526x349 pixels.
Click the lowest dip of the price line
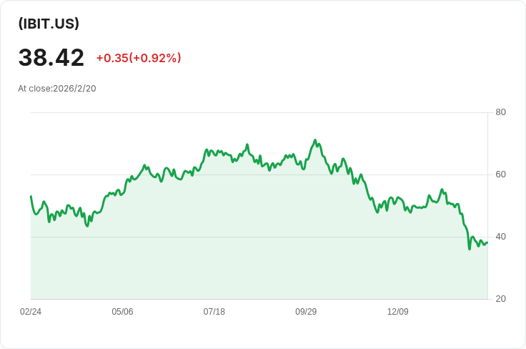(x=470, y=248)
